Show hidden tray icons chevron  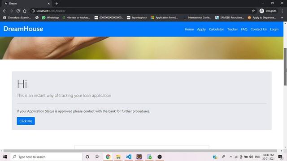231,157
